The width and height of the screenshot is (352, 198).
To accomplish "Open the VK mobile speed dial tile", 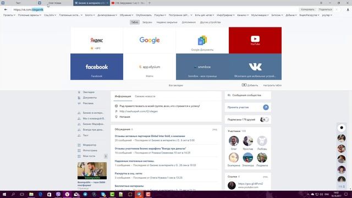I will coord(255,67).
